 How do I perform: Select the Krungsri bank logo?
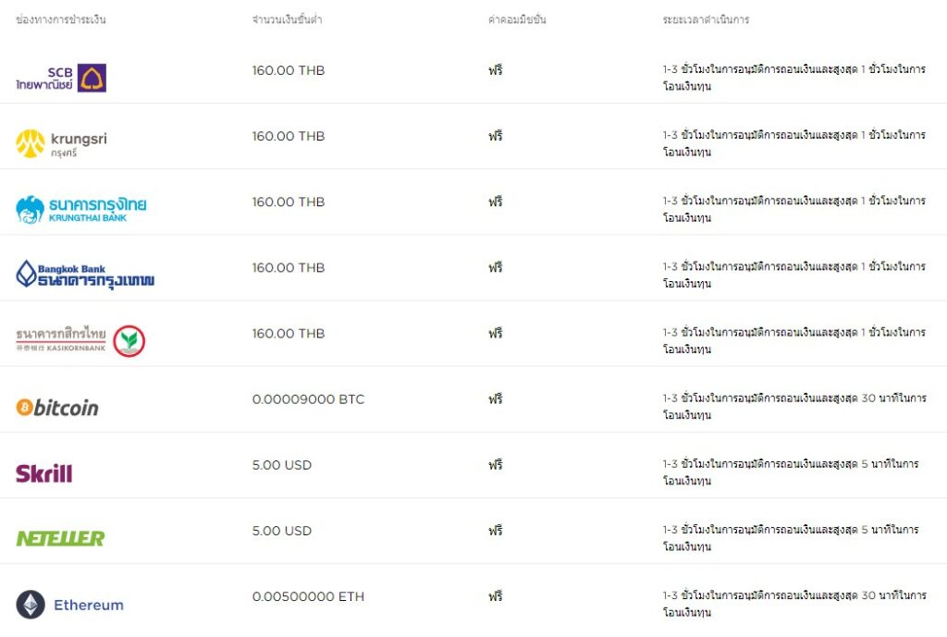(x=61, y=143)
